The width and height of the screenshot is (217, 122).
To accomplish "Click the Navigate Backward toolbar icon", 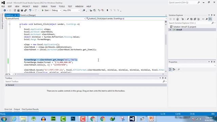I will coord(4,11).
